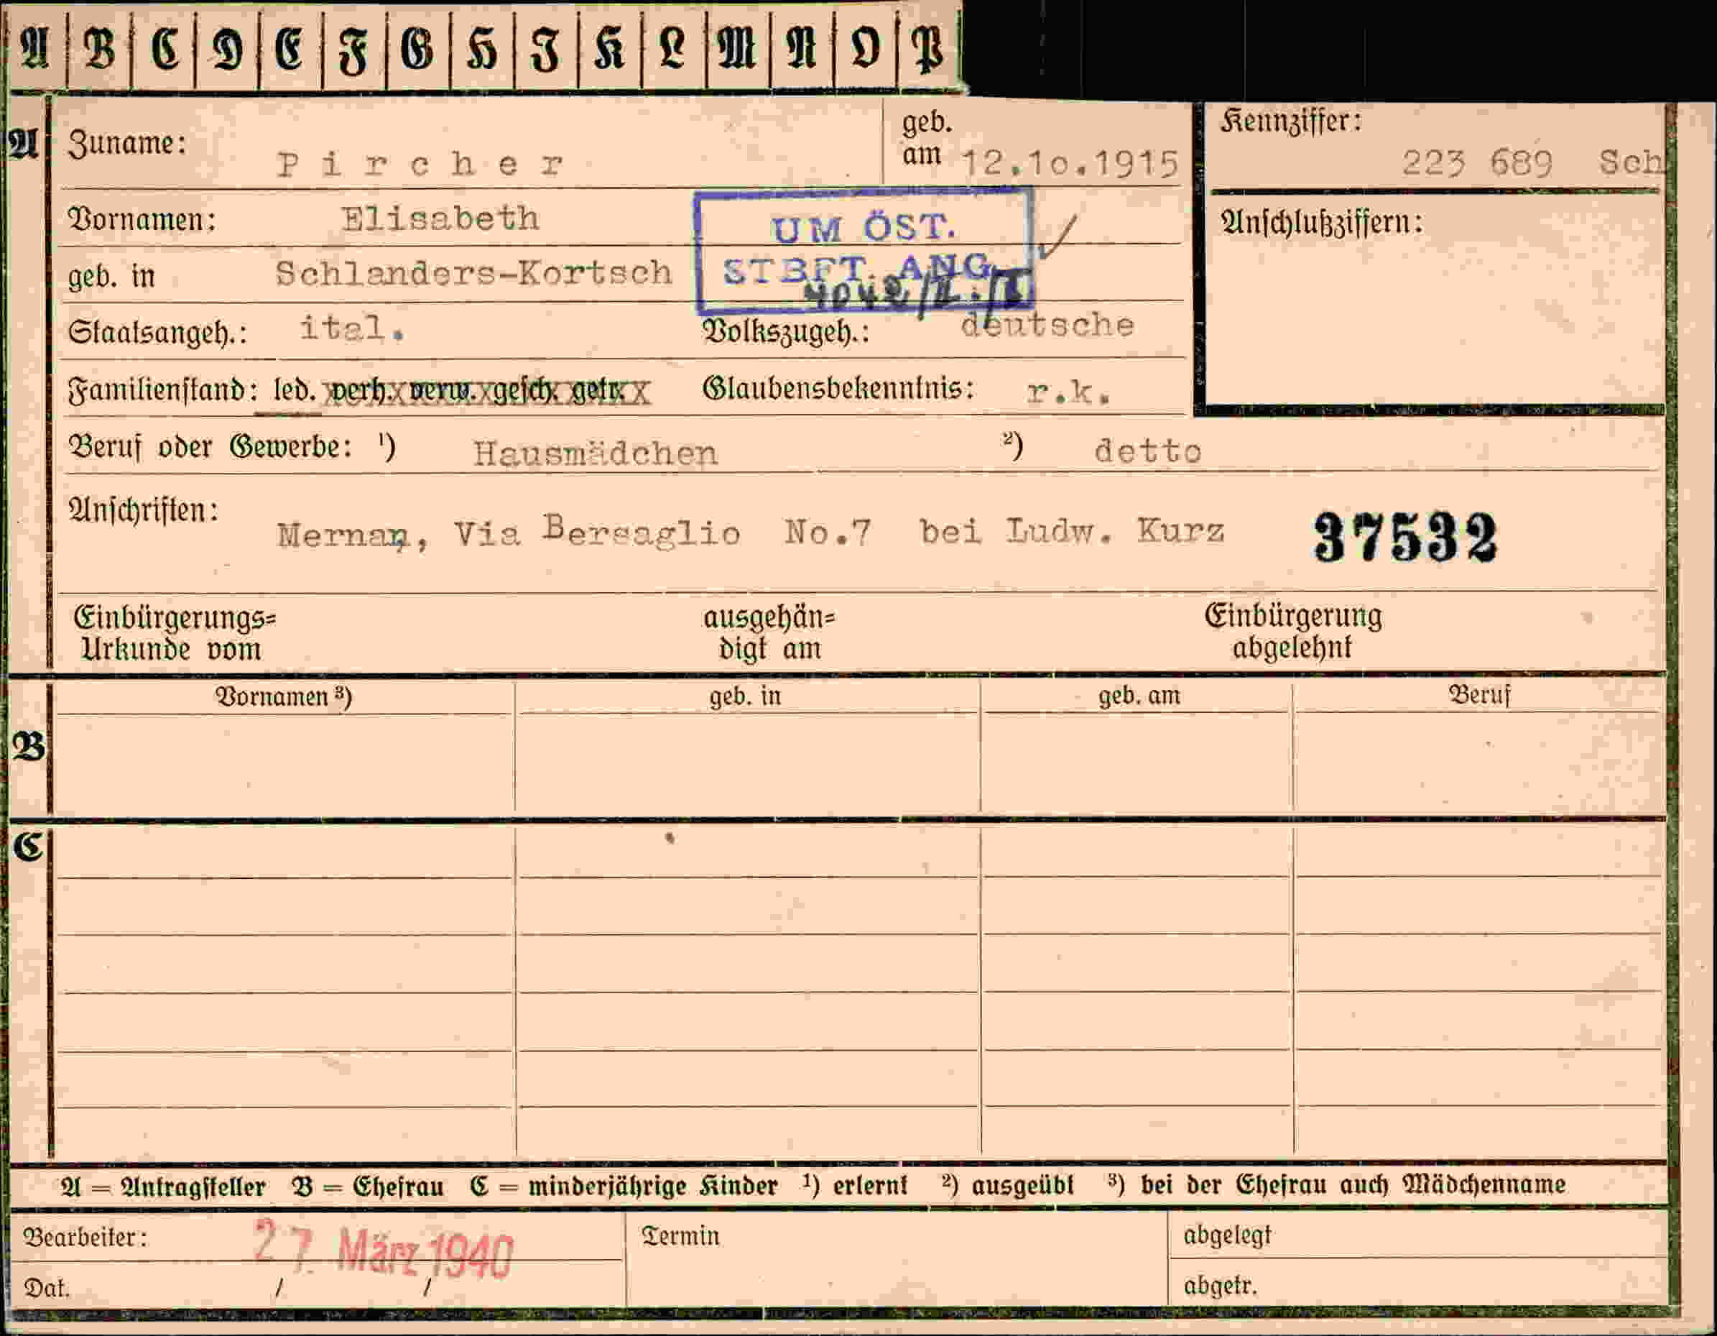The image size is (1717, 1336).
Task: Click the word 'detto'
Action: pyautogui.click(x=1148, y=451)
